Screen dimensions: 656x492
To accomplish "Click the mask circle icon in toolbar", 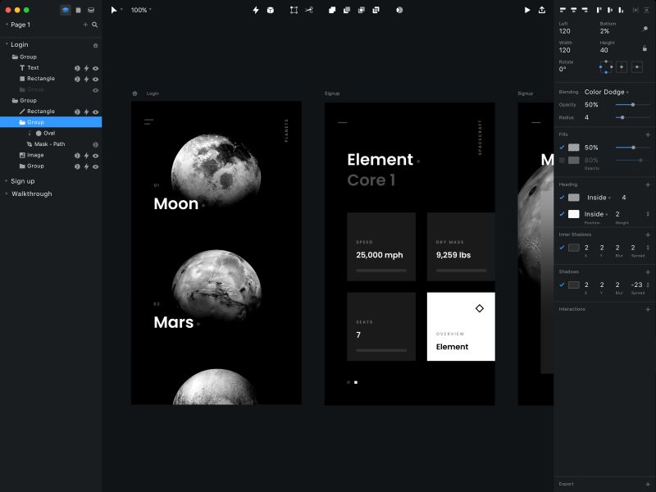I will (x=399, y=10).
